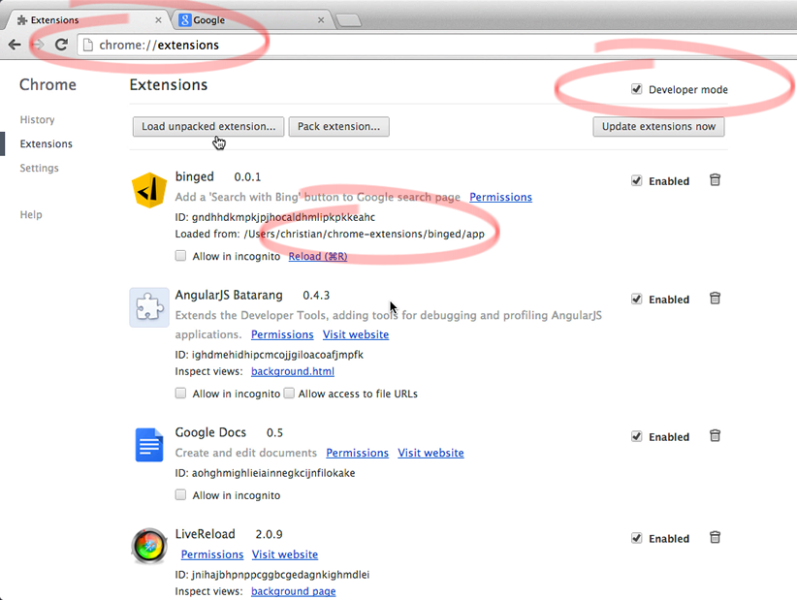
Task: Open a new tab button
Action: [349, 20]
